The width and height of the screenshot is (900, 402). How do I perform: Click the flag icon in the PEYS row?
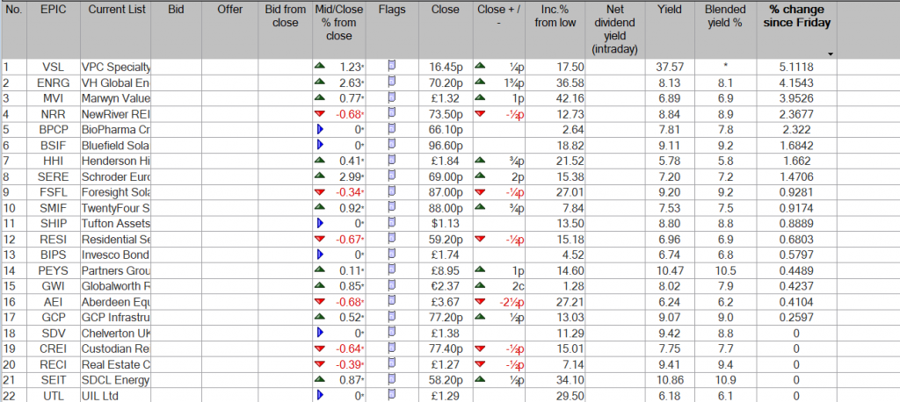(392, 269)
